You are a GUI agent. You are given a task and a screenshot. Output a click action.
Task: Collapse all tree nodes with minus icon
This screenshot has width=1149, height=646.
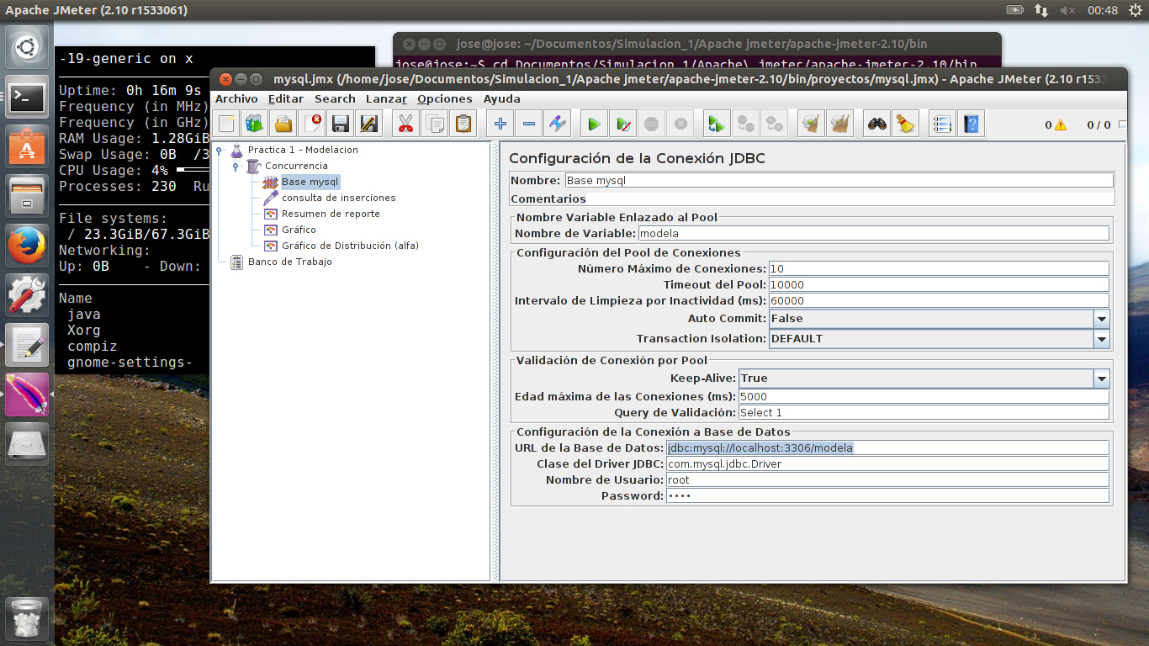click(529, 124)
